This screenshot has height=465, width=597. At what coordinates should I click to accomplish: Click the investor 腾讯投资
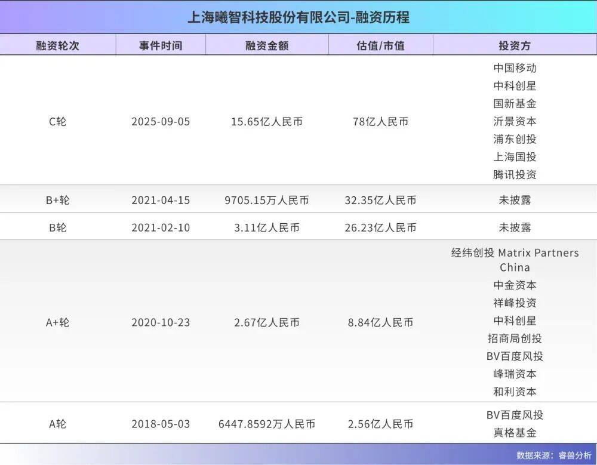(515, 175)
